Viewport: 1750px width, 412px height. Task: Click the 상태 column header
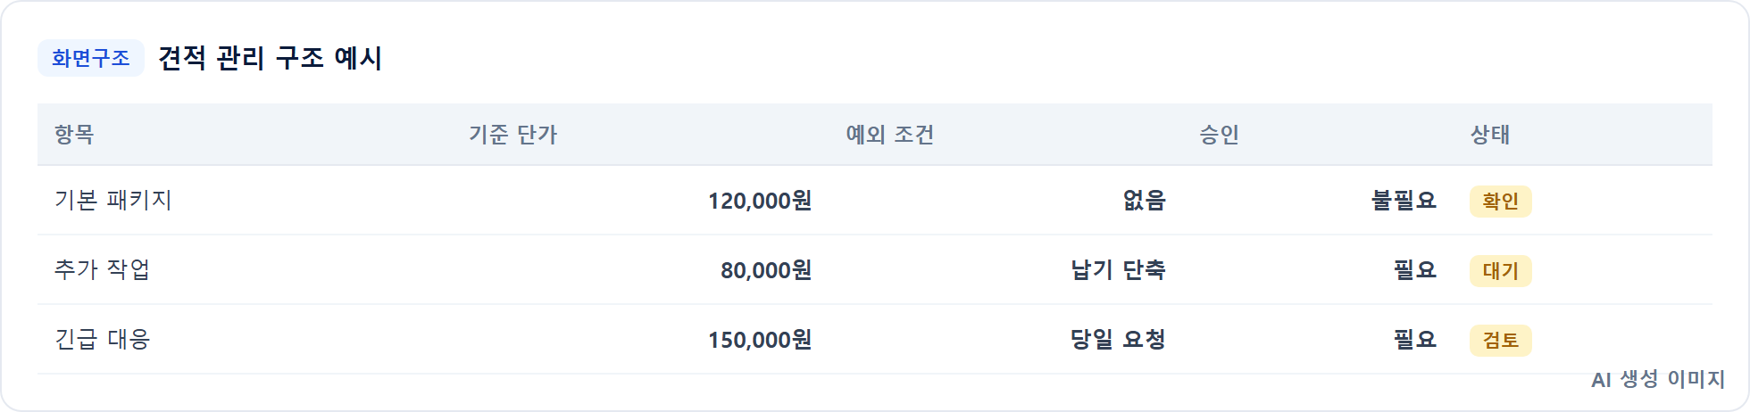tap(1490, 135)
